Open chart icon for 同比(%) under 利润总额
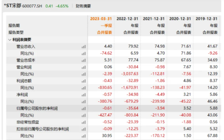The width and height of the screenshot is (224, 140). (x=84, y=88)
